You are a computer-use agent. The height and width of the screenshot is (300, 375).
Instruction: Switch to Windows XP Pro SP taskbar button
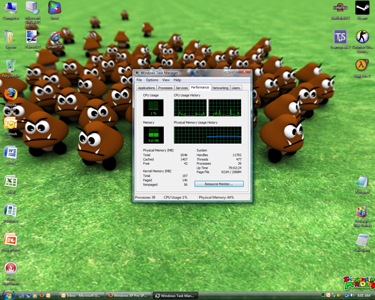[129, 296]
